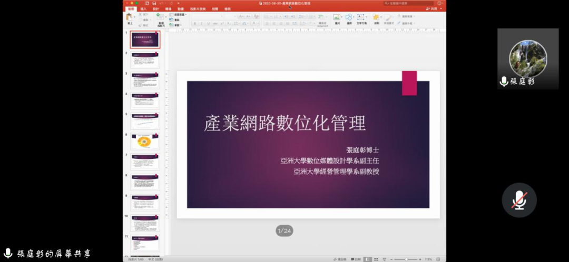Click the Increase font size icon
The width and height of the screenshot is (569, 262).
coord(241,16)
